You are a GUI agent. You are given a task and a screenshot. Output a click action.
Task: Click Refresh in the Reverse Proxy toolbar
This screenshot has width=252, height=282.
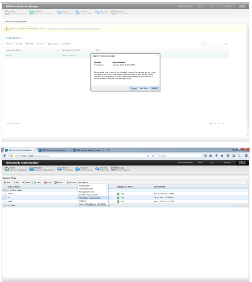(x=71, y=182)
